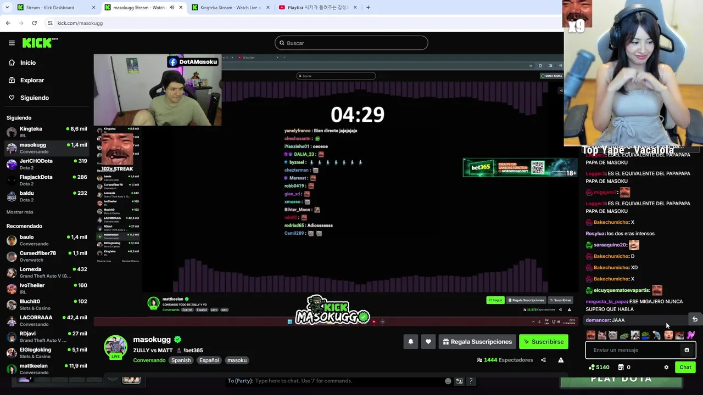Screen dimensions: 703x395
Task: Click username Bakechumicho: XD in chat
Action: (611, 268)
